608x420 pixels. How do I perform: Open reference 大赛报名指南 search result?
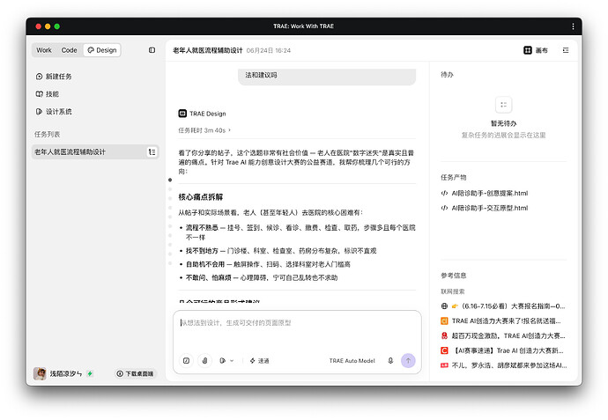(x=503, y=306)
